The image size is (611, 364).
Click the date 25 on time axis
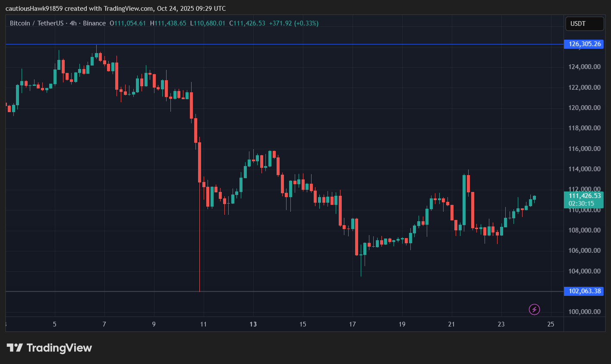[x=551, y=324]
